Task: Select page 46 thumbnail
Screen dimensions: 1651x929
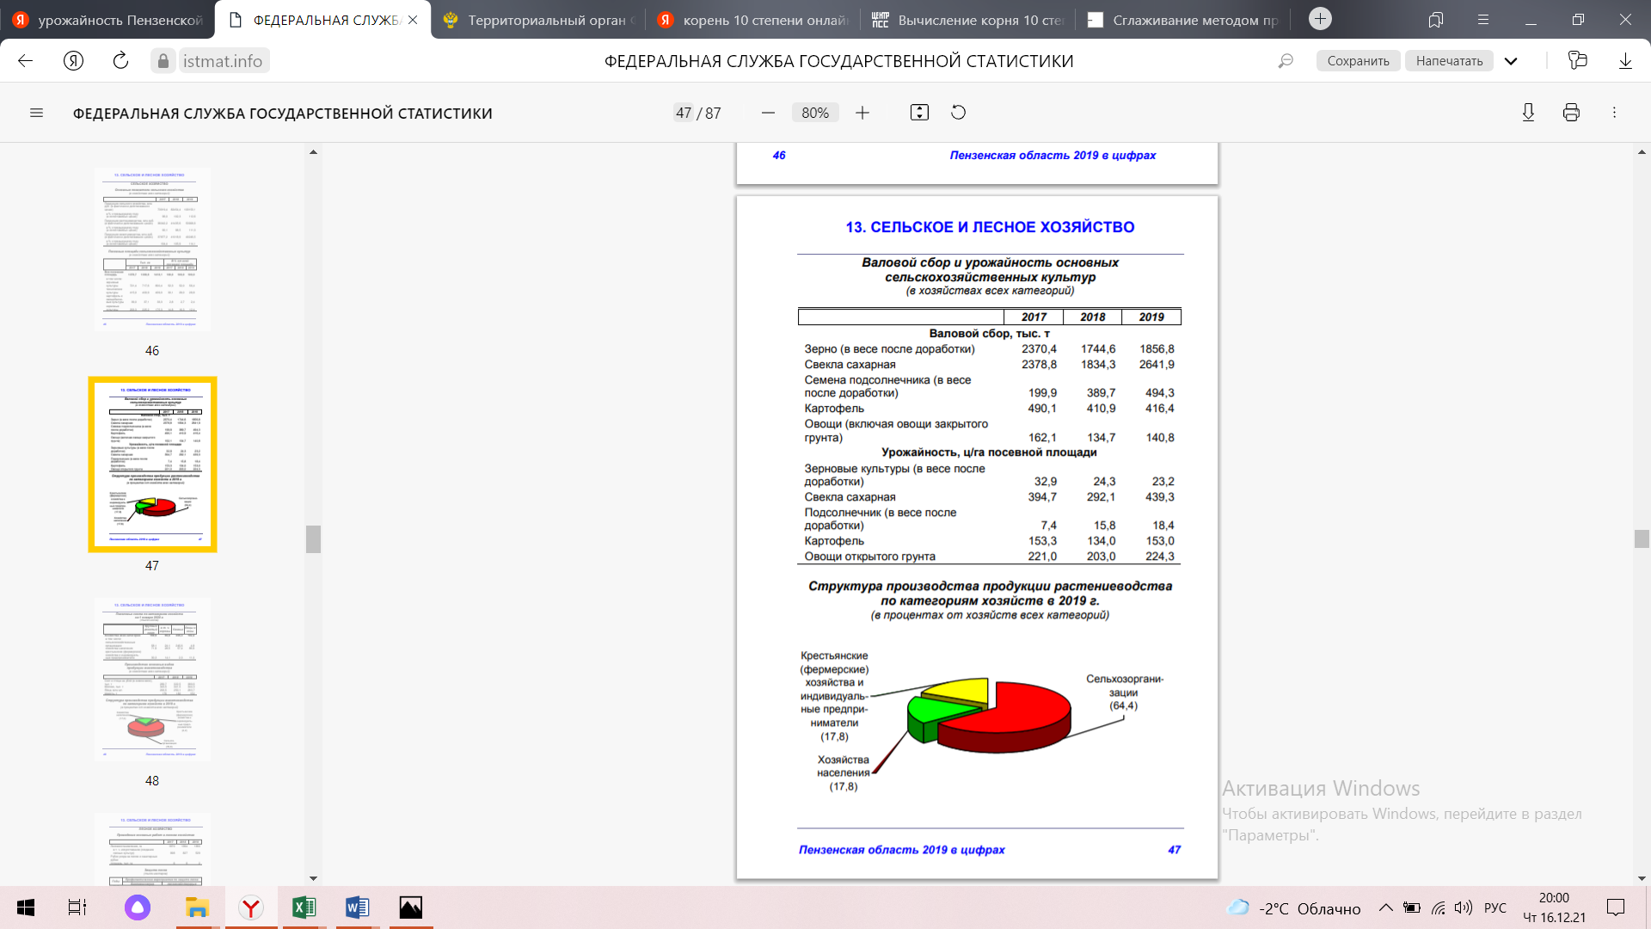Action: click(x=152, y=249)
